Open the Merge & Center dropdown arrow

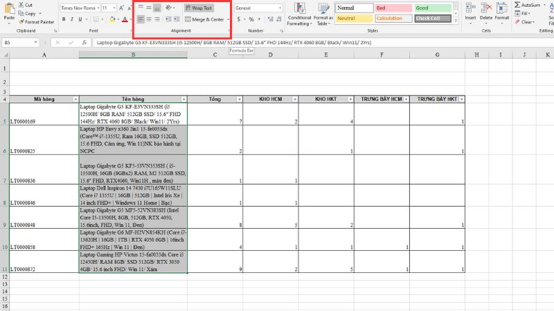229,19
